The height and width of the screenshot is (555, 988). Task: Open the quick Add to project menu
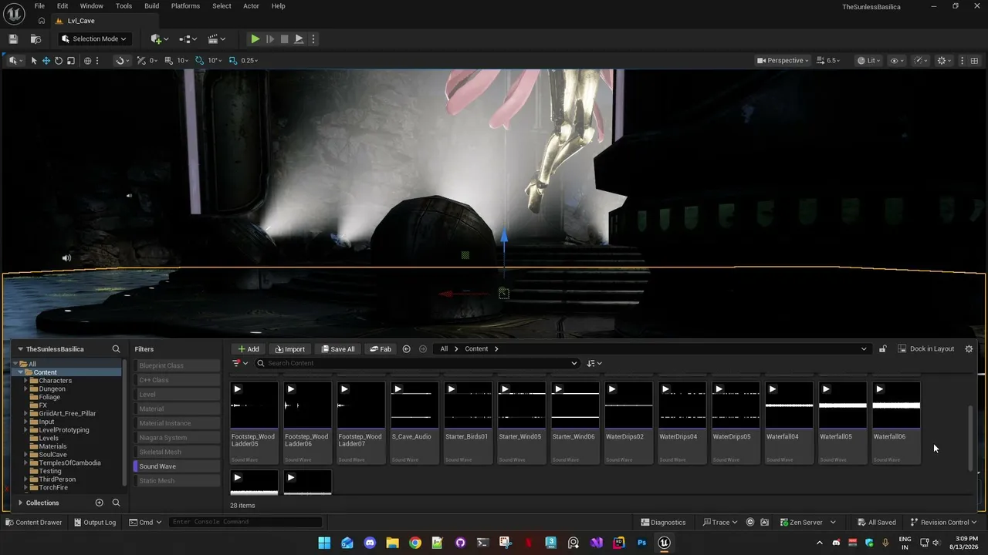[x=160, y=39]
